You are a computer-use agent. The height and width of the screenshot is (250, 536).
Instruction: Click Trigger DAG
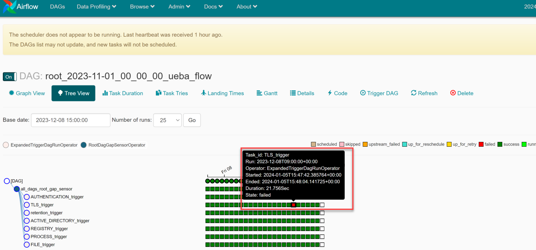click(x=379, y=93)
